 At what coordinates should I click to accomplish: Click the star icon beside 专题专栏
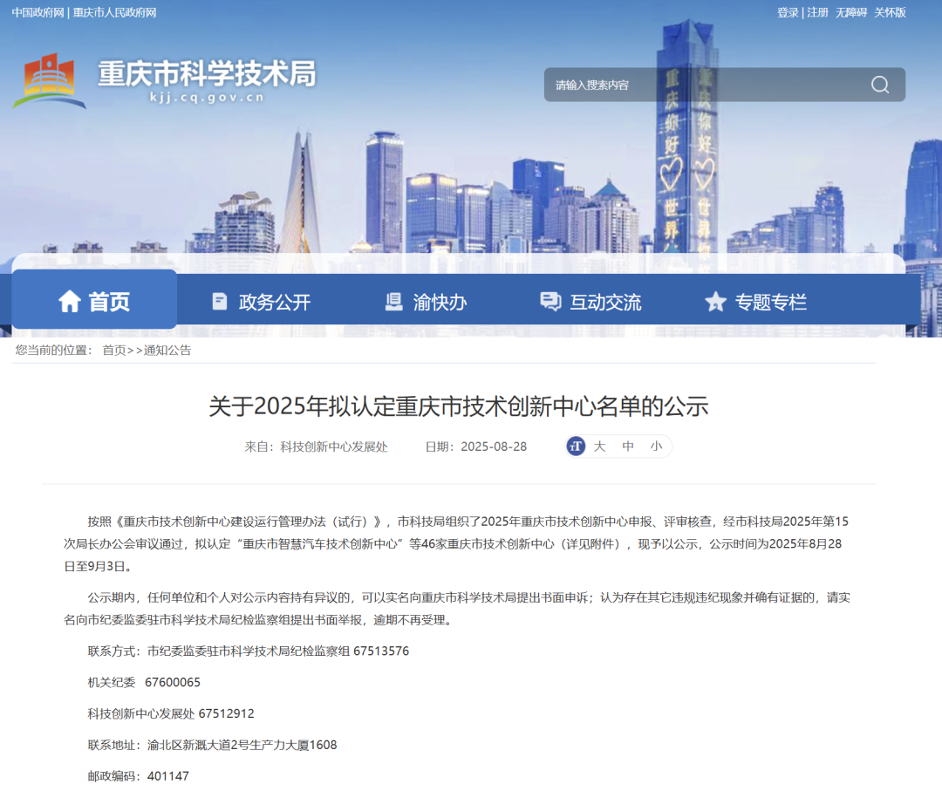715,301
